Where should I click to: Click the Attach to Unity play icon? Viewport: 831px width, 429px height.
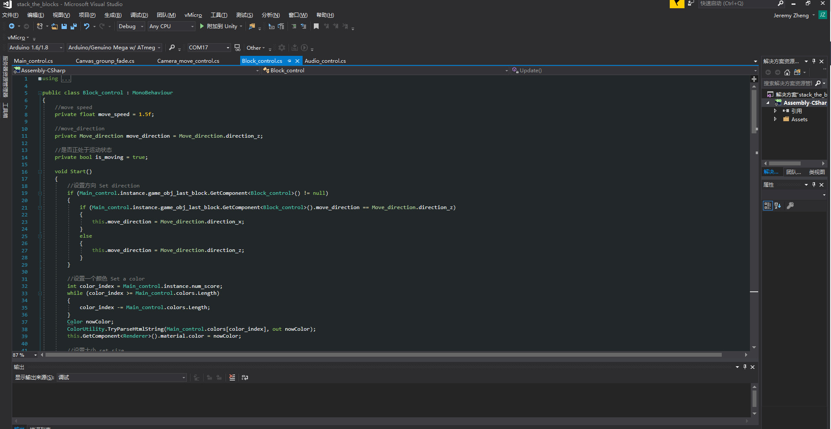click(202, 26)
